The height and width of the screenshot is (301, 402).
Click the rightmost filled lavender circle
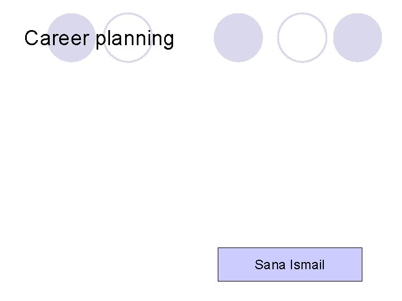(357, 37)
